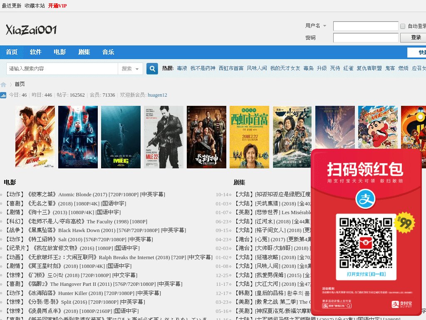
Task: Select the 电影 navigation tab
Action: point(60,52)
